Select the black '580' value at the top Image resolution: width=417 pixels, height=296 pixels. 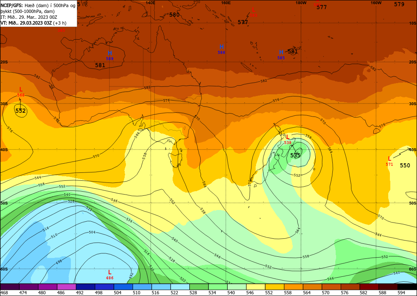(x=174, y=15)
